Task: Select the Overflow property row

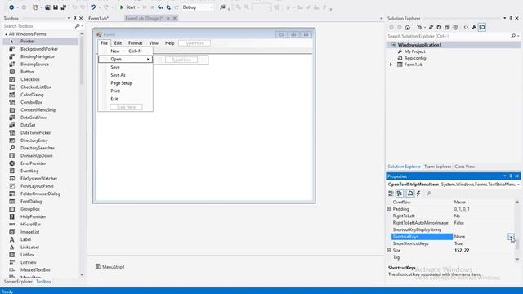Action: click(x=453, y=202)
